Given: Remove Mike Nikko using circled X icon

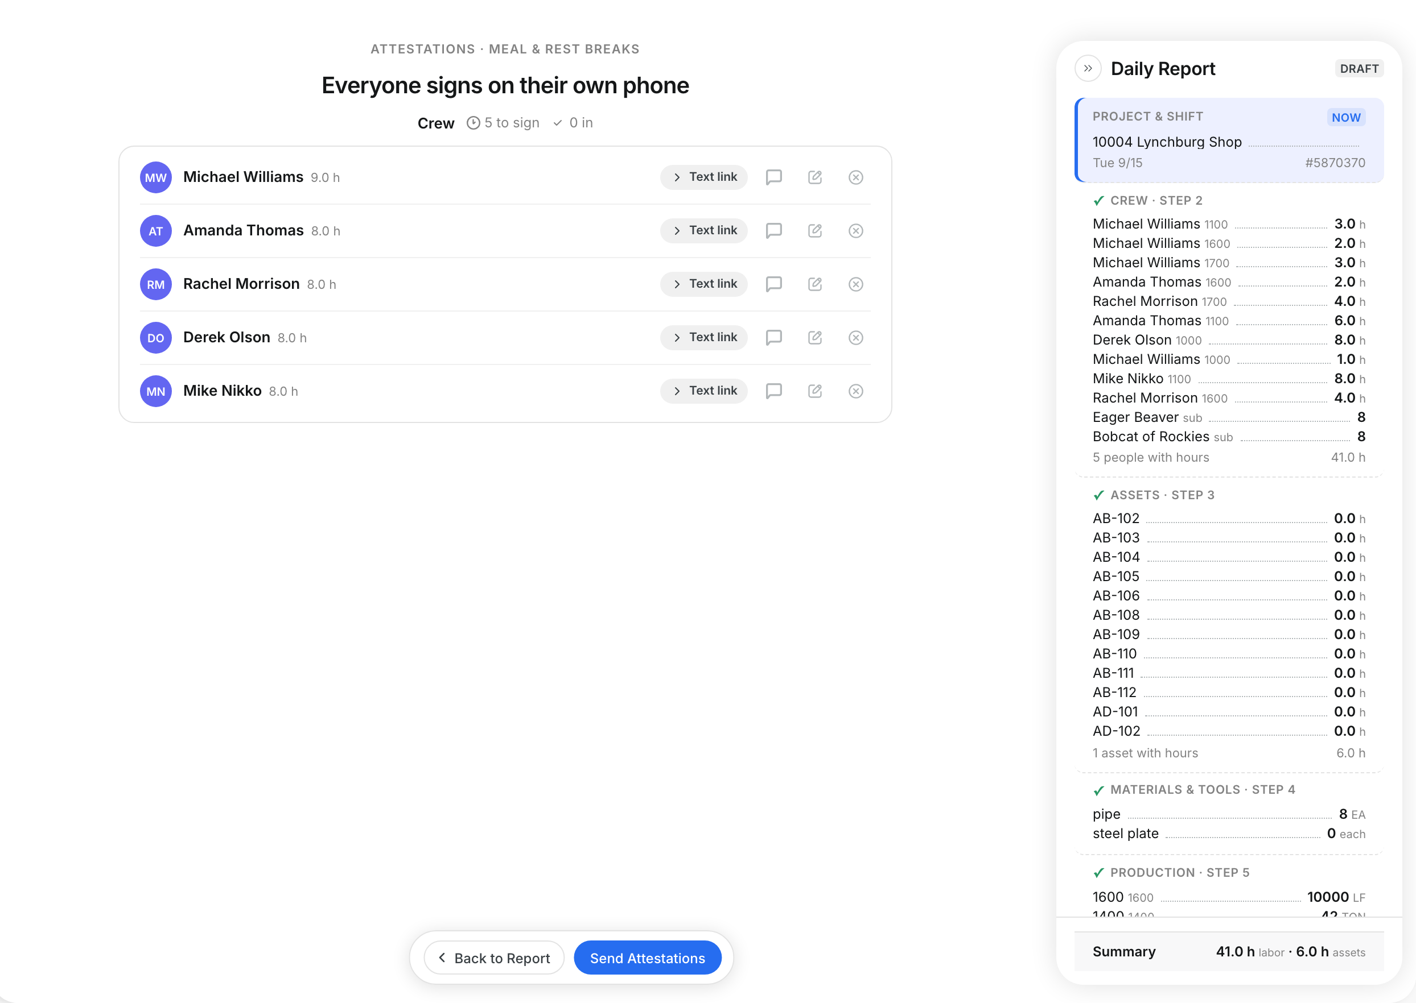Looking at the screenshot, I should pyautogui.click(x=855, y=391).
